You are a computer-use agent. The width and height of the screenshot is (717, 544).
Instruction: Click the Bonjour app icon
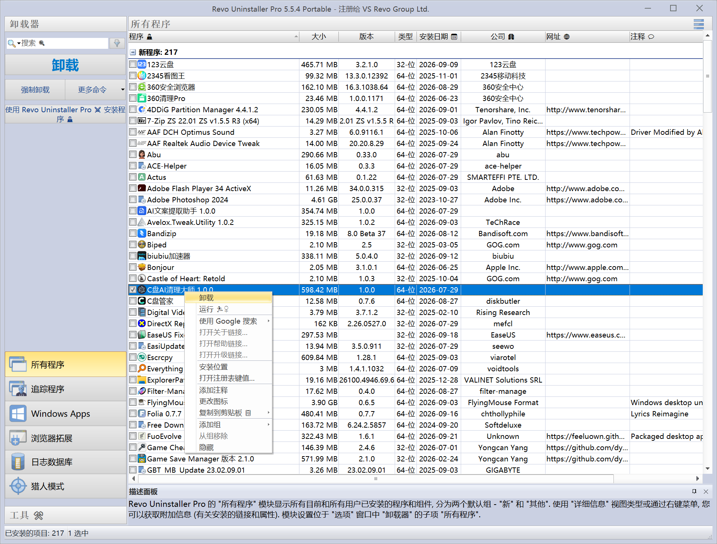coord(142,267)
